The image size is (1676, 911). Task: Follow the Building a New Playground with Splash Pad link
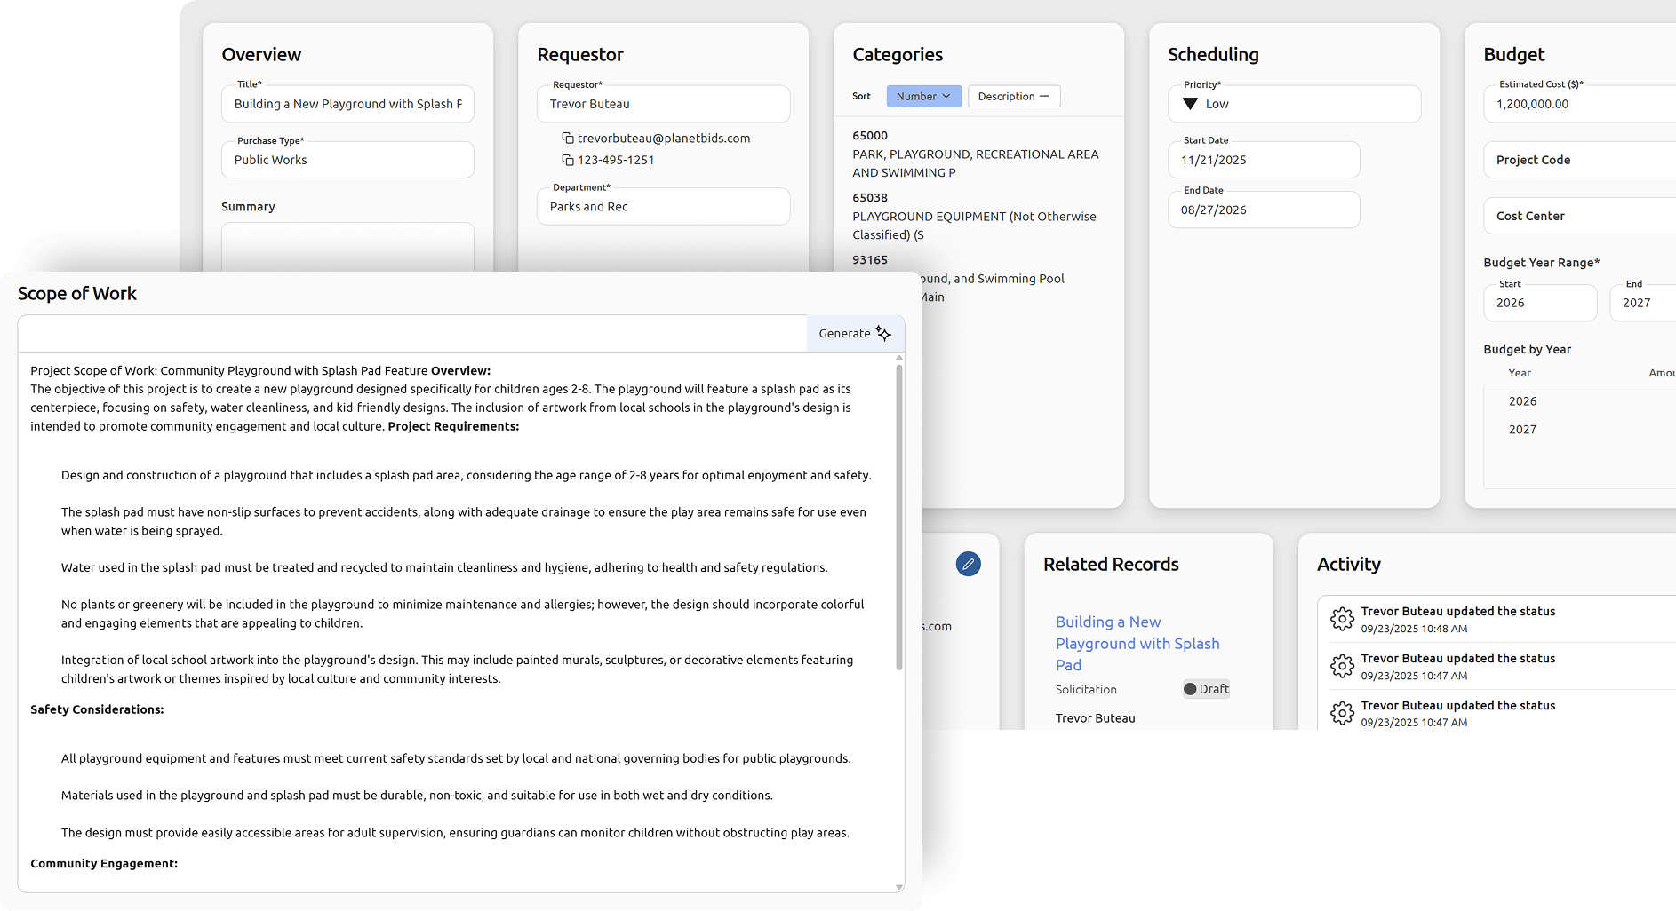pyautogui.click(x=1137, y=643)
